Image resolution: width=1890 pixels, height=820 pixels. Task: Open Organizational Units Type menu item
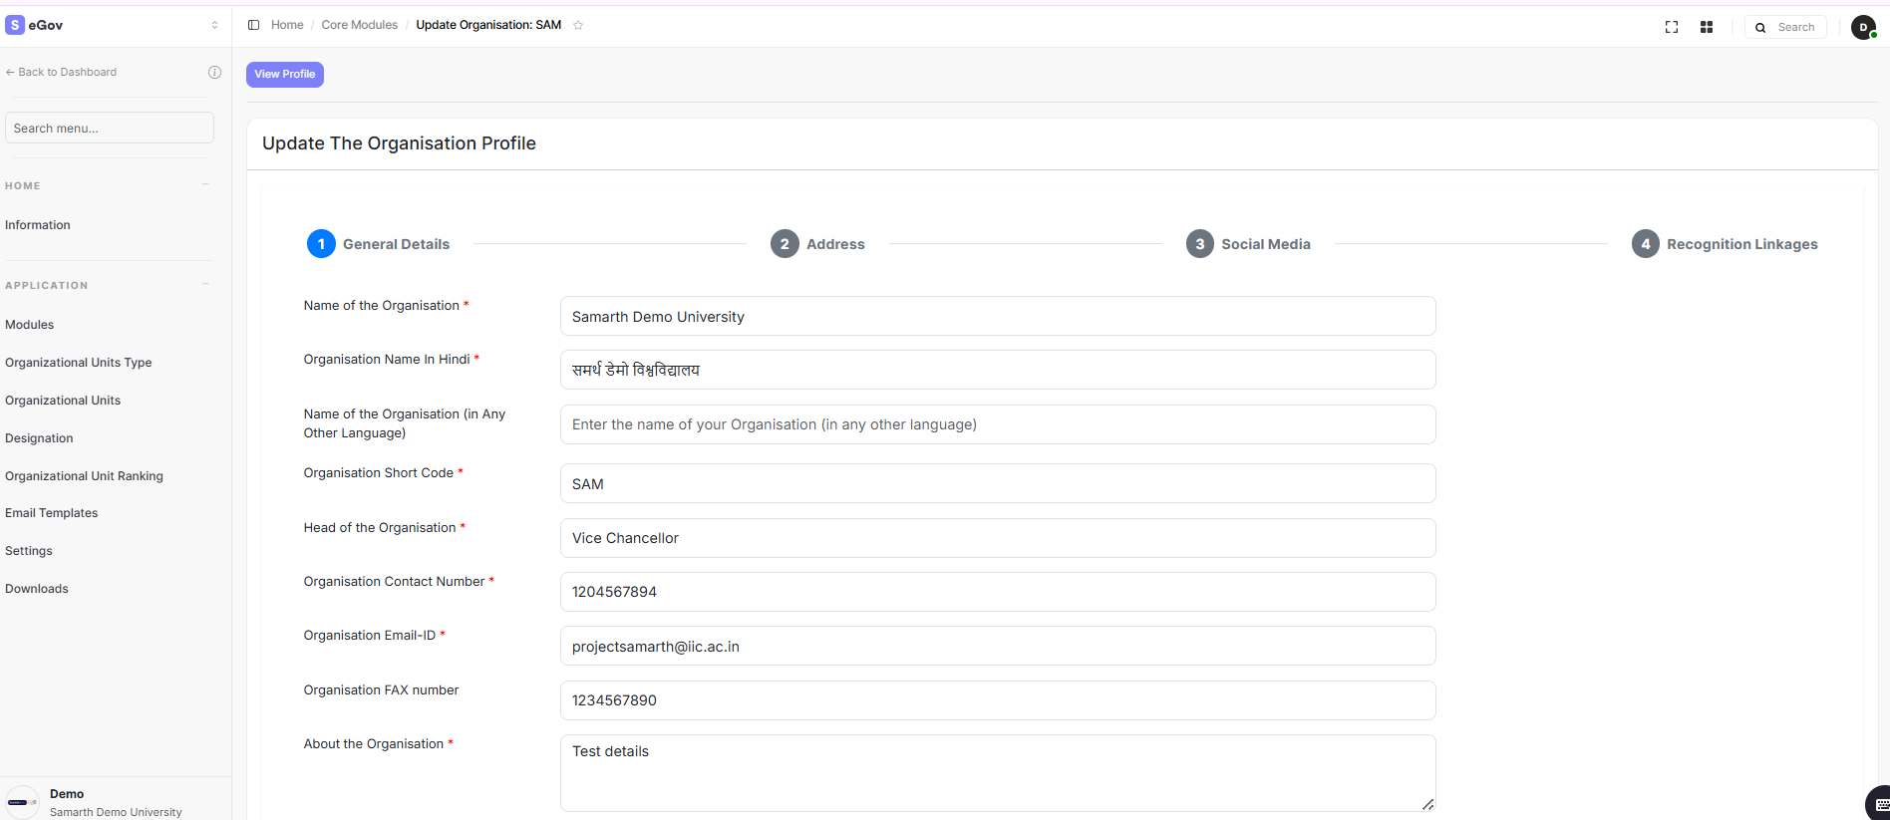[79, 363]
